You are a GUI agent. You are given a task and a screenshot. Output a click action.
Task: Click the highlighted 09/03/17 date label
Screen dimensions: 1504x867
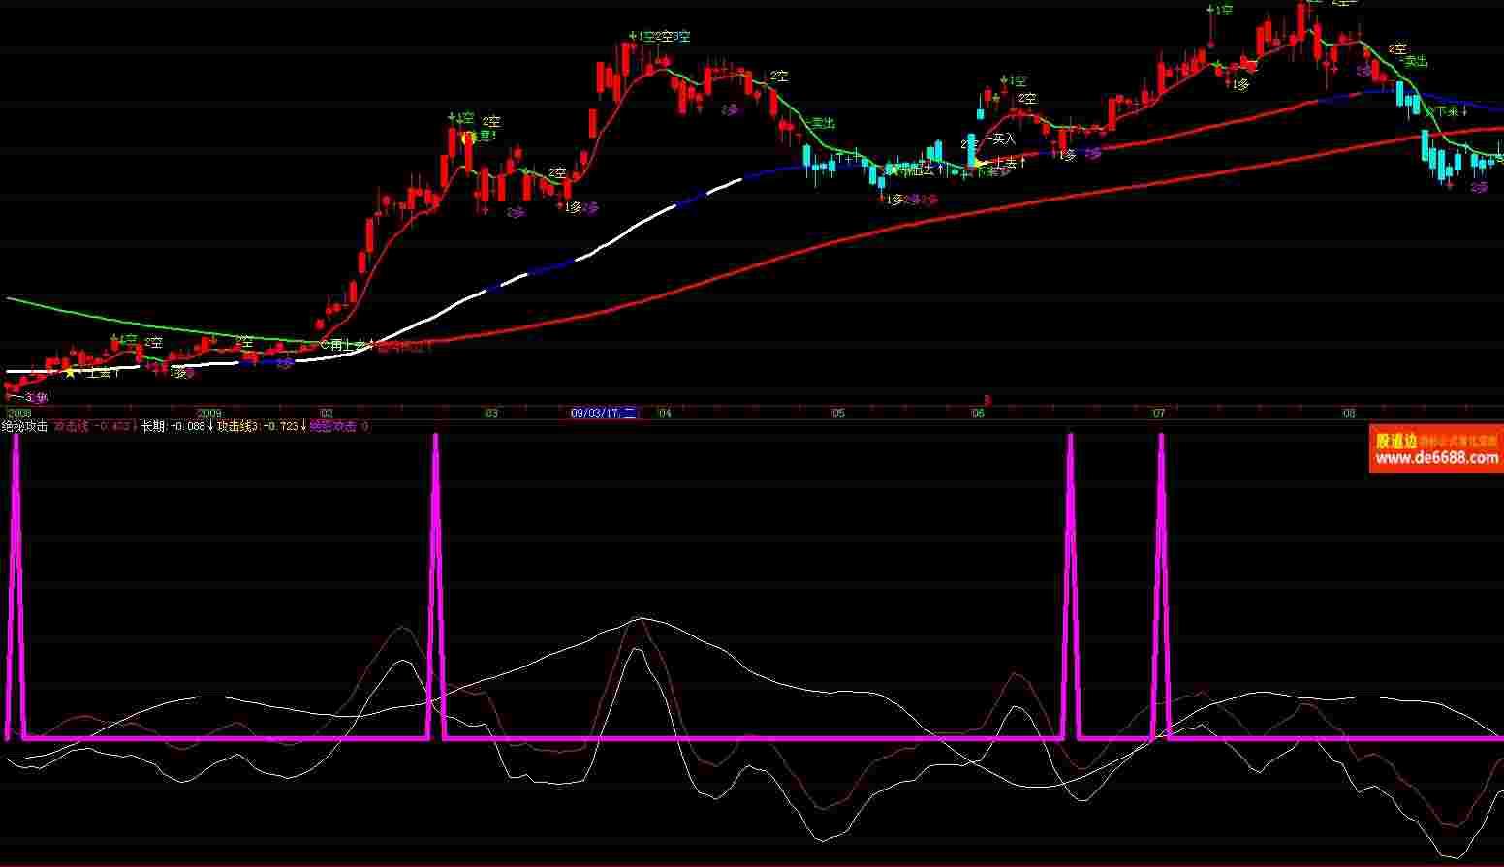pyautogui.click(x=603, y=413)
